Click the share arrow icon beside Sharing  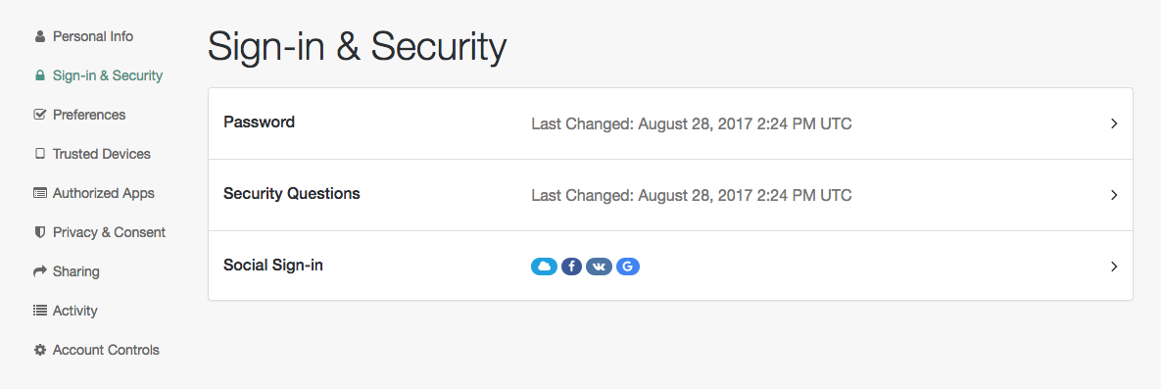(40, 271)
